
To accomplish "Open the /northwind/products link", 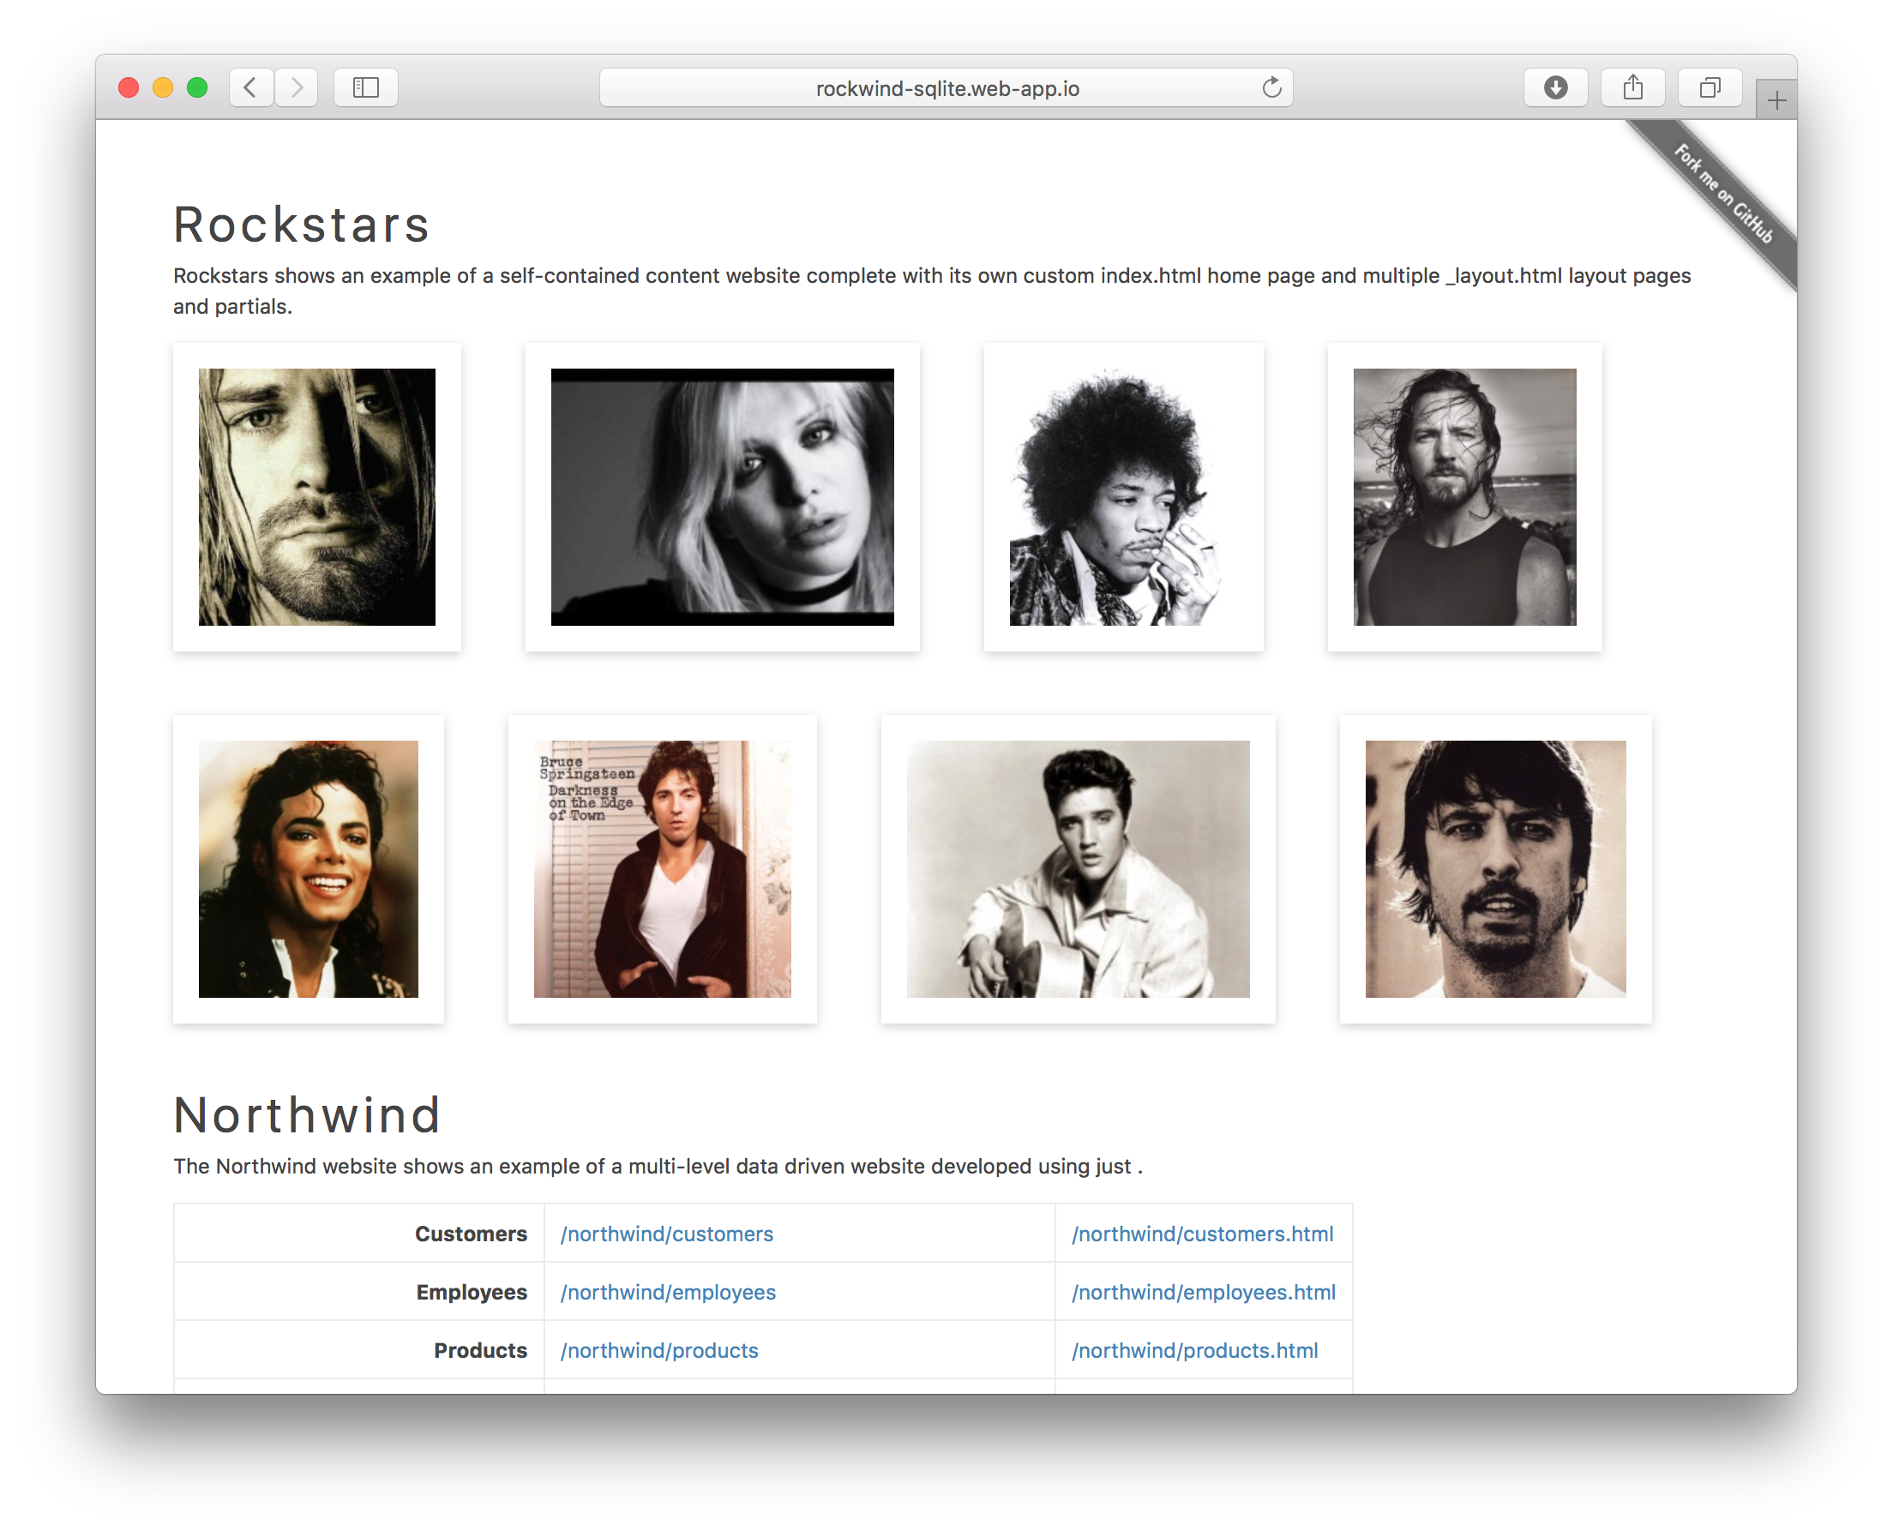I will click(x=659, y=1350).
